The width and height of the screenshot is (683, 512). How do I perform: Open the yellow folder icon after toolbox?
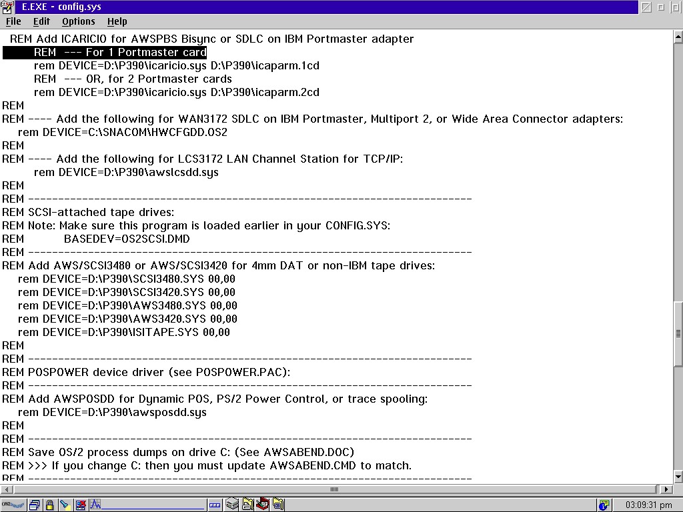click(x=278, y=504)
